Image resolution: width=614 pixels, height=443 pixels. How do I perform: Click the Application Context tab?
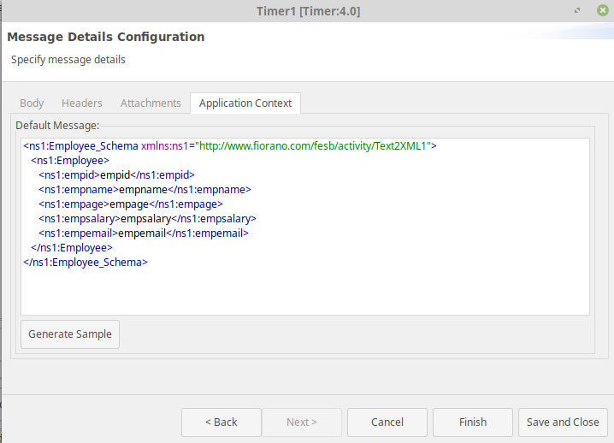[245, 103]
